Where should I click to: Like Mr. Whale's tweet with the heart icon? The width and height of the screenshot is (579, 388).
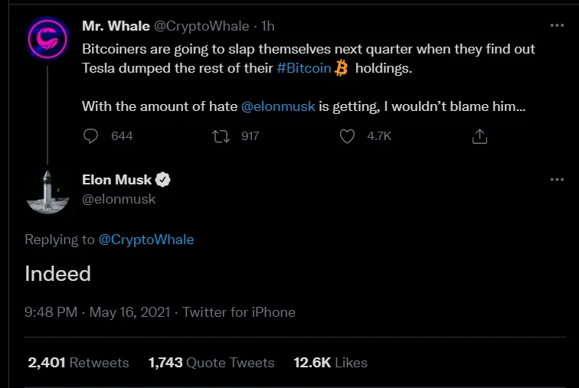click(348, 136)
